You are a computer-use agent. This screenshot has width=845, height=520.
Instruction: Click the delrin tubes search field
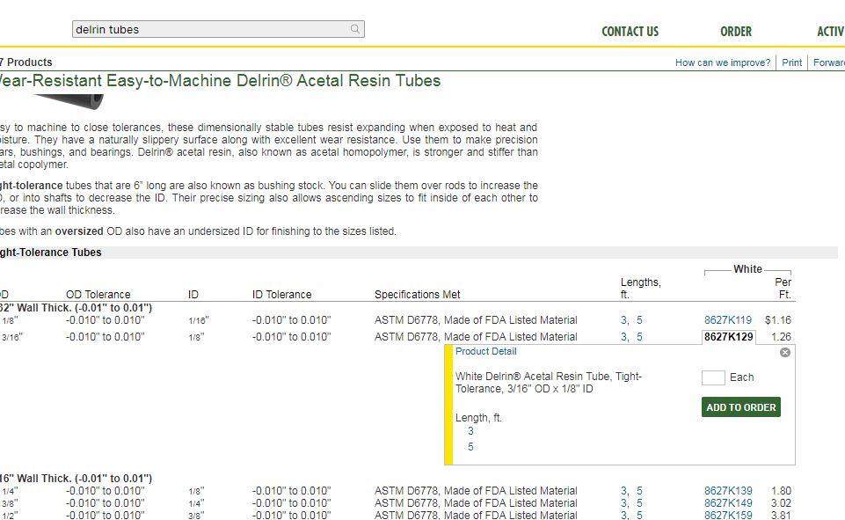(x=211, y=29)
